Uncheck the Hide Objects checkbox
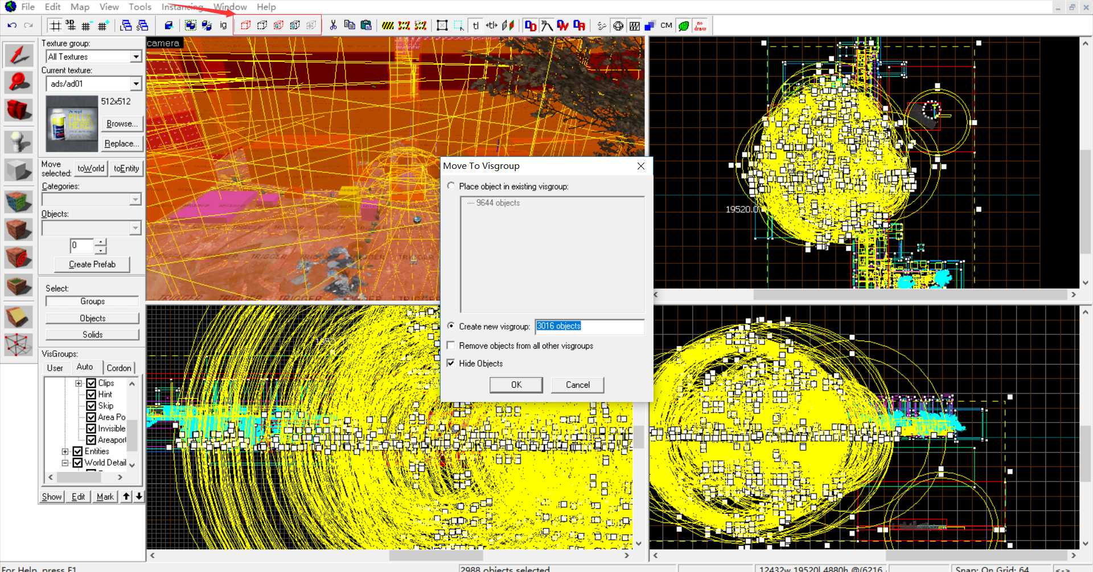Screen dimensions: 1093x572 [451, 363]
